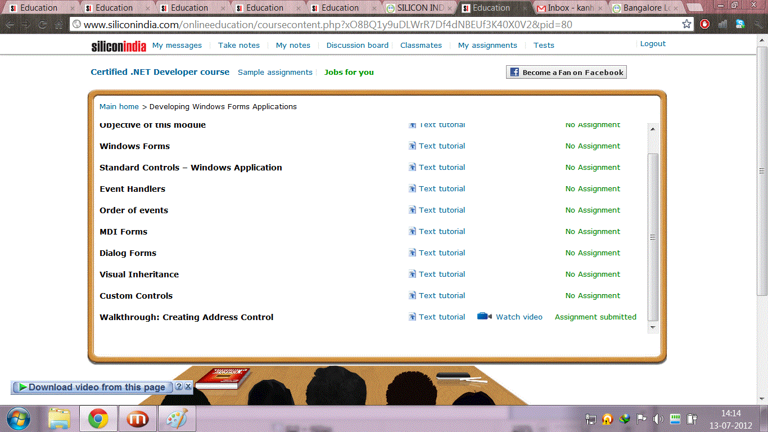
Task: Open Windows Explorer folder in the taskbar
Action: click(59, 419)
